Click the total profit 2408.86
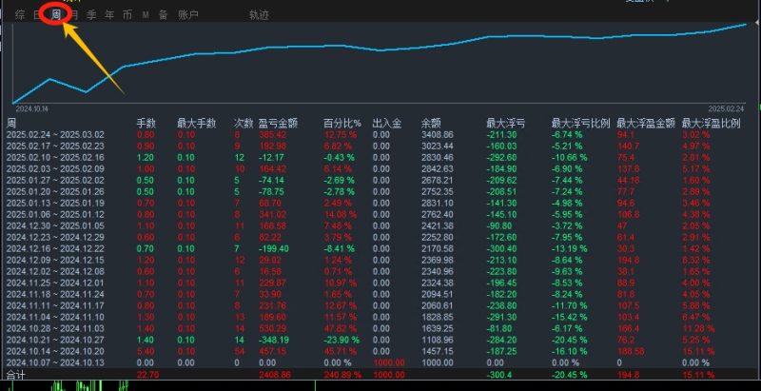This screenshot has height=391, width=761. click(x=275, y=375)
